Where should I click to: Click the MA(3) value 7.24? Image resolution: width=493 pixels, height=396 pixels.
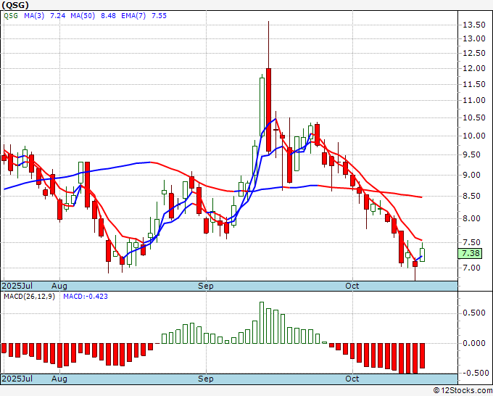pos(58,16)
